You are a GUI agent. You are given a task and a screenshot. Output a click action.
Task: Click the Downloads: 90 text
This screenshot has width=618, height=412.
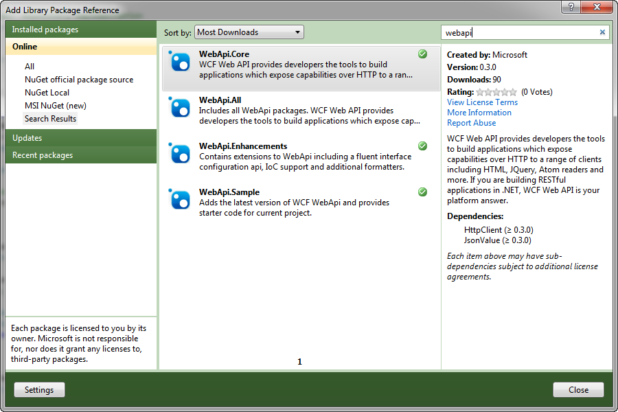[x=474, y=80]
